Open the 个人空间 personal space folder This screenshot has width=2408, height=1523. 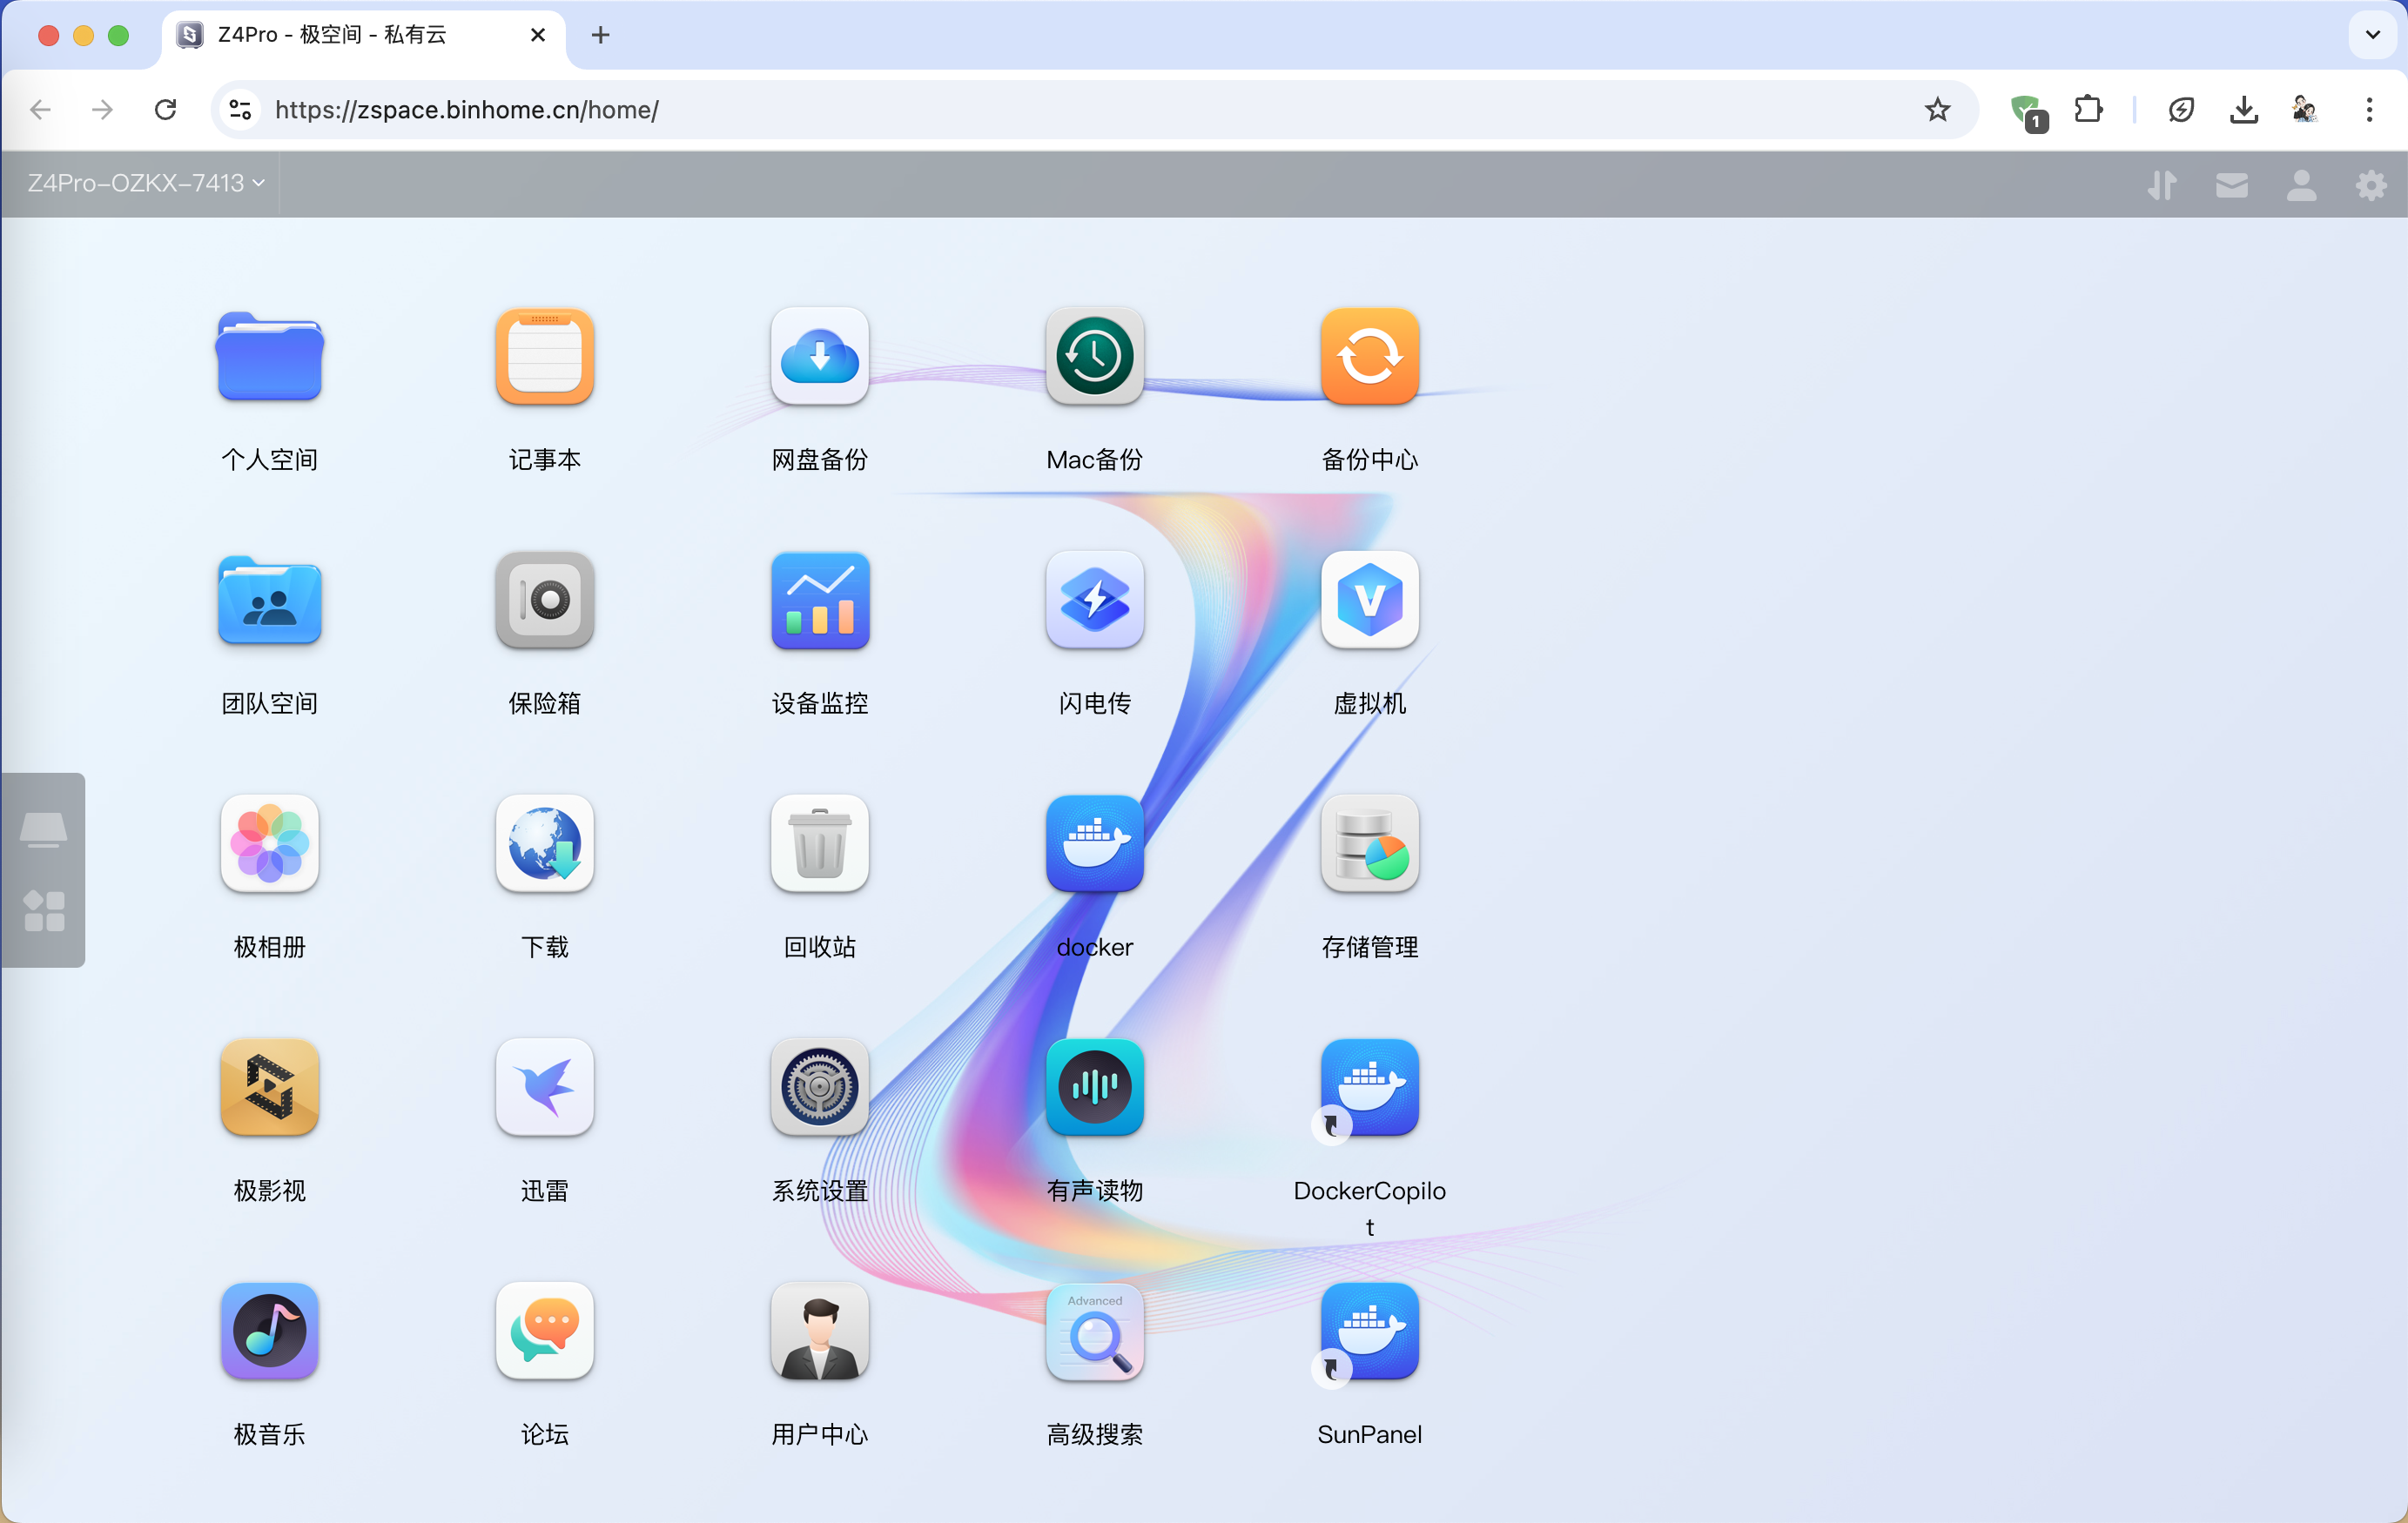pos(269,356)
